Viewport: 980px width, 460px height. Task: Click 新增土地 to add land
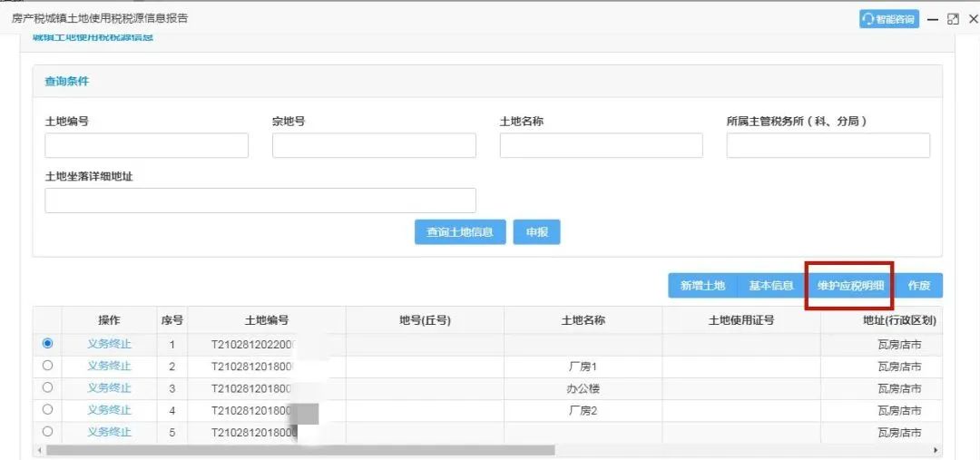pyautogui.click(x=702, y=286)
